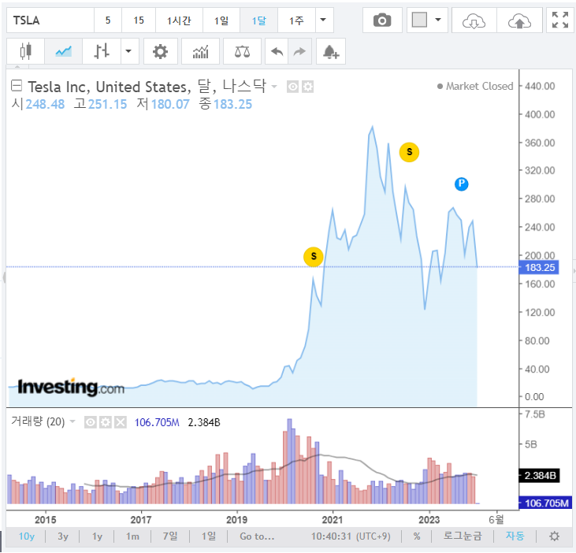Collapse the Tesla Inc legend box
Viewport: 576px width, 553px height.
coord(17,86)
